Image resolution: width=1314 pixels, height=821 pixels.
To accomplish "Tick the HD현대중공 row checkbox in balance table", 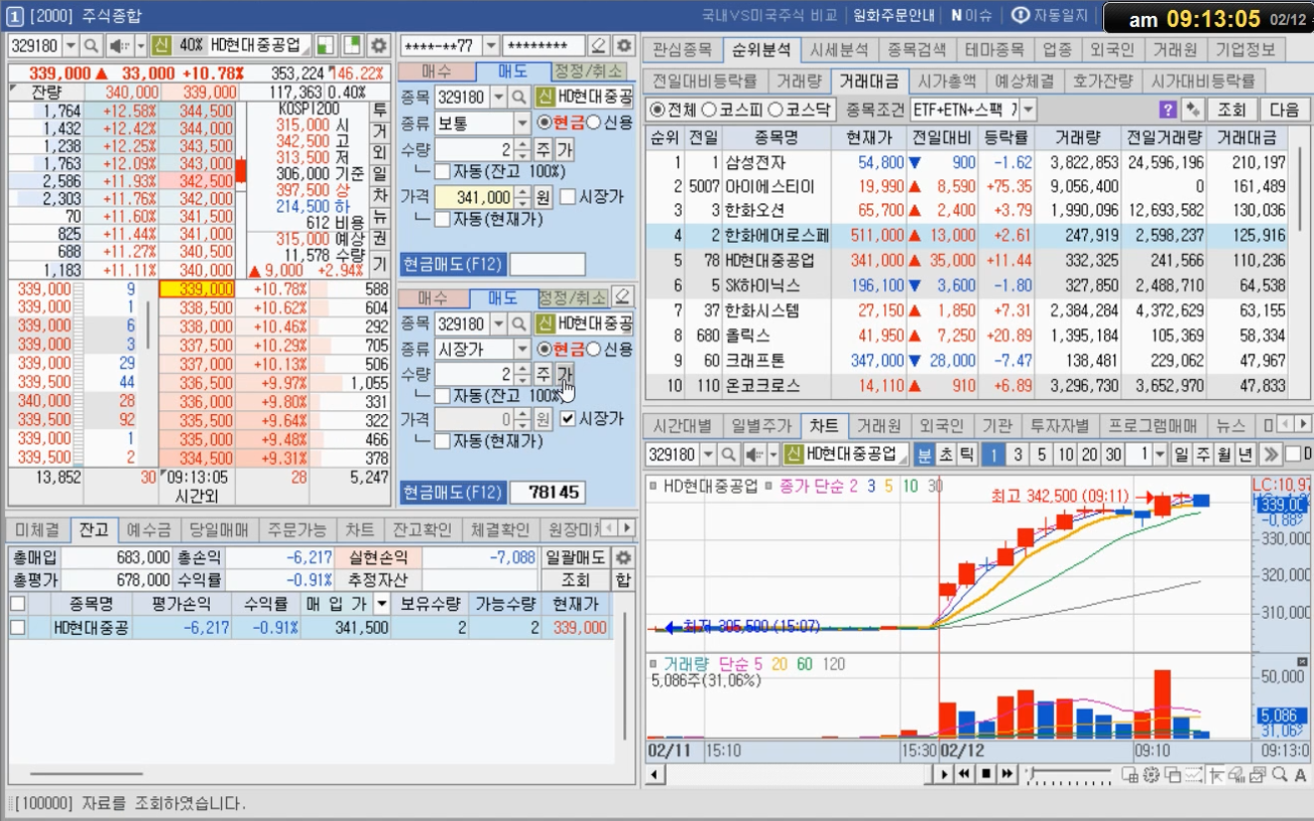I will (17, 627).
